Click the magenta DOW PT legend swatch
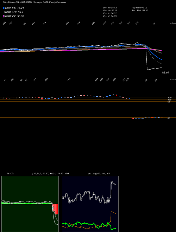176x232 pixels. [x=4, y=16]
